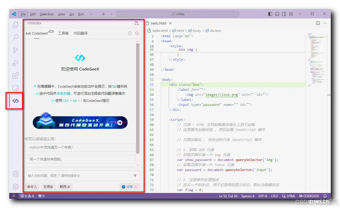Click the 引用@ reference button

tap(48, 187)
